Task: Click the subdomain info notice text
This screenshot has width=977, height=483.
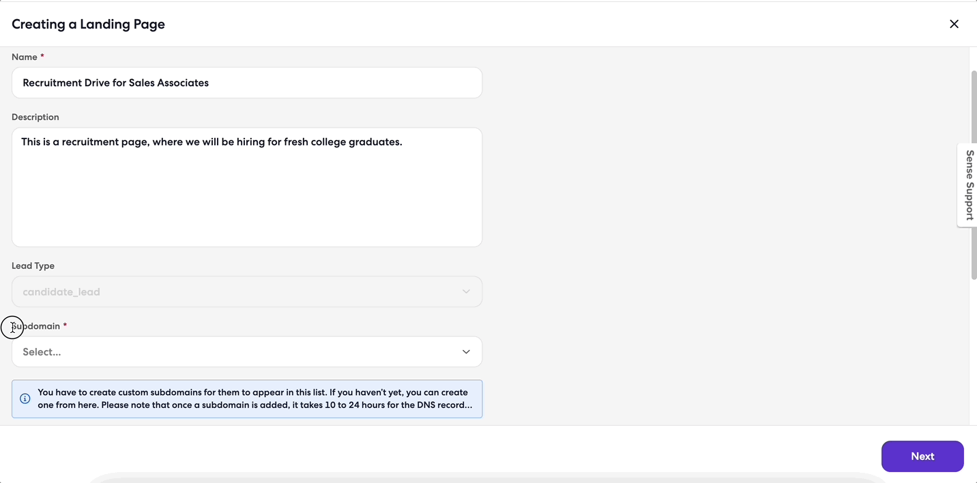Action: [254, 398]
